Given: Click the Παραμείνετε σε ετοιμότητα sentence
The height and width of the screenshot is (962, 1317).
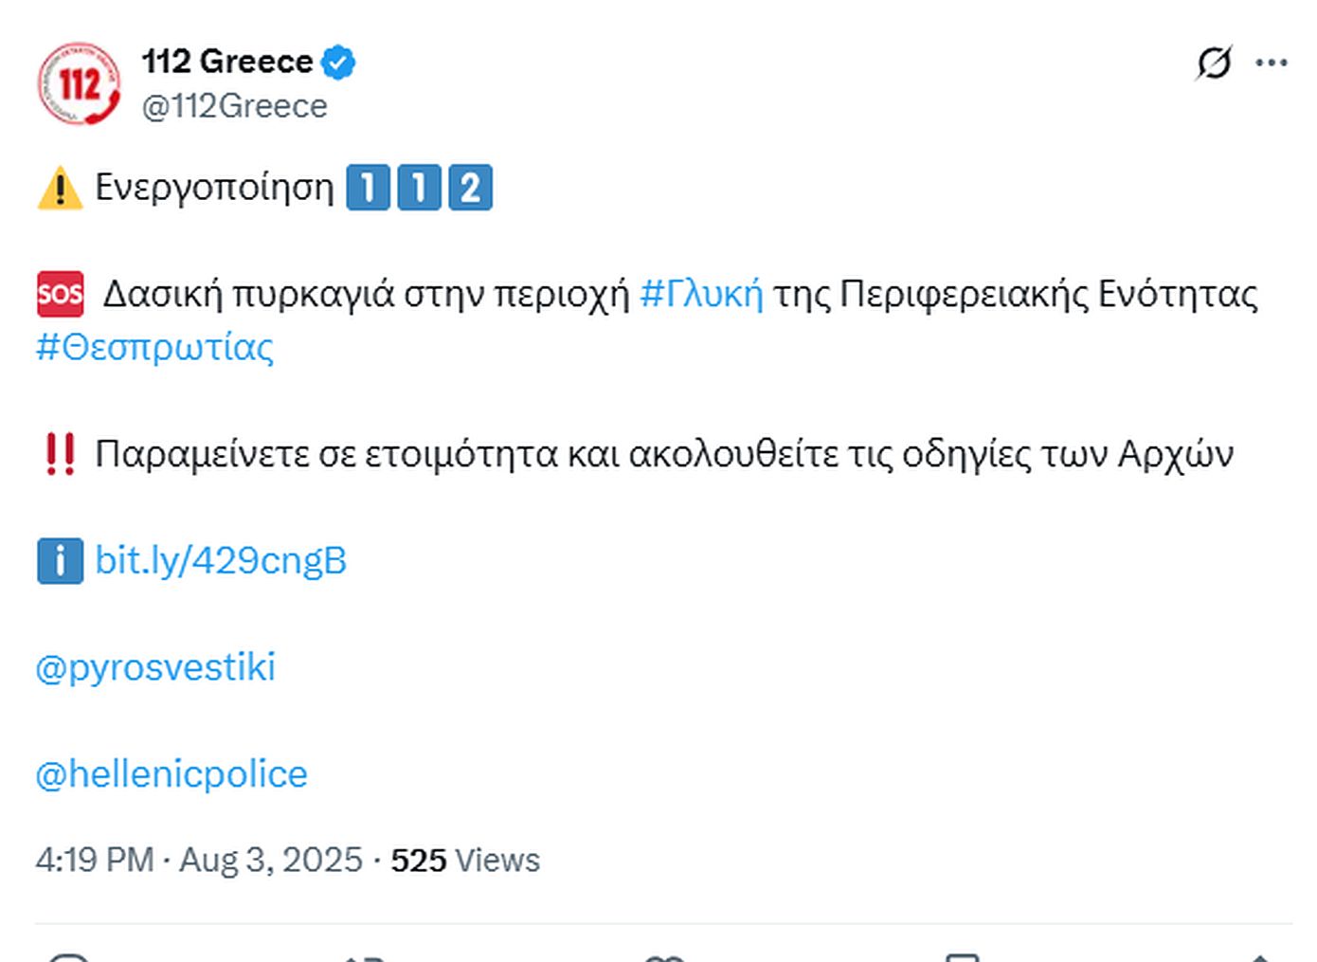Looking at the screenshot, I should 663,454.
